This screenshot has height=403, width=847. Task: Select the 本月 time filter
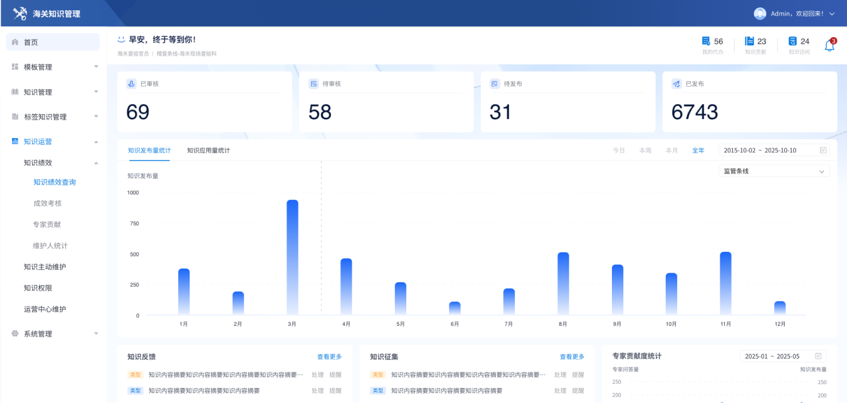[x=672, y=150]
